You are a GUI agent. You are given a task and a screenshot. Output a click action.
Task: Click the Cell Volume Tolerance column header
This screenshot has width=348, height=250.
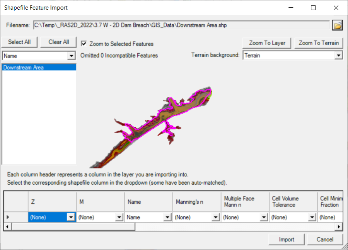[x=293, y=202]
